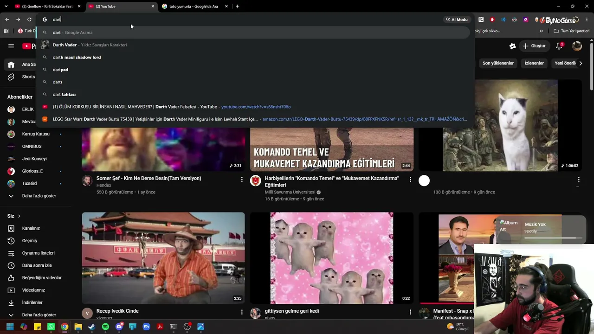Click the address bar input with 'dart'
Viewport: 594px width, 334px height.
[246, 19]
